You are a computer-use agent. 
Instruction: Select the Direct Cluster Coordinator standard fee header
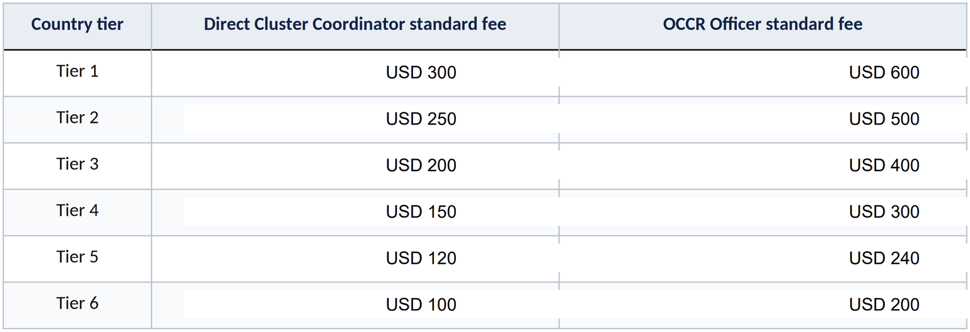click(x=355, y=24)
